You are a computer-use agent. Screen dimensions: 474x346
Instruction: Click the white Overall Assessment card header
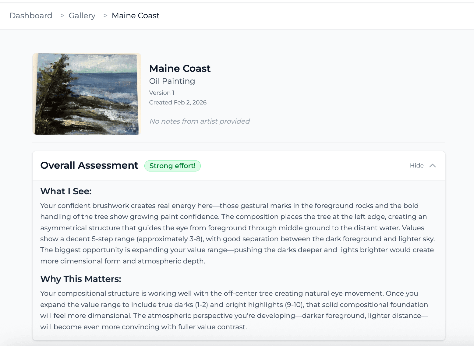[274, 165]
